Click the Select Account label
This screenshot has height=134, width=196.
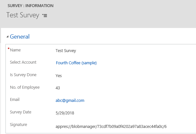pyautogui.click(x=23, y=62)
